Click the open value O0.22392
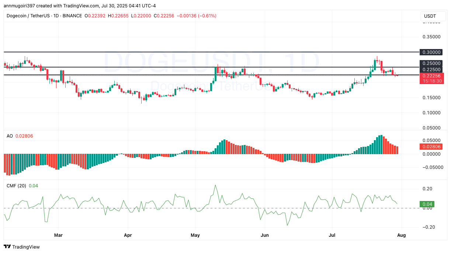This screenshot has height=253, width=451. tap(95, 16)
